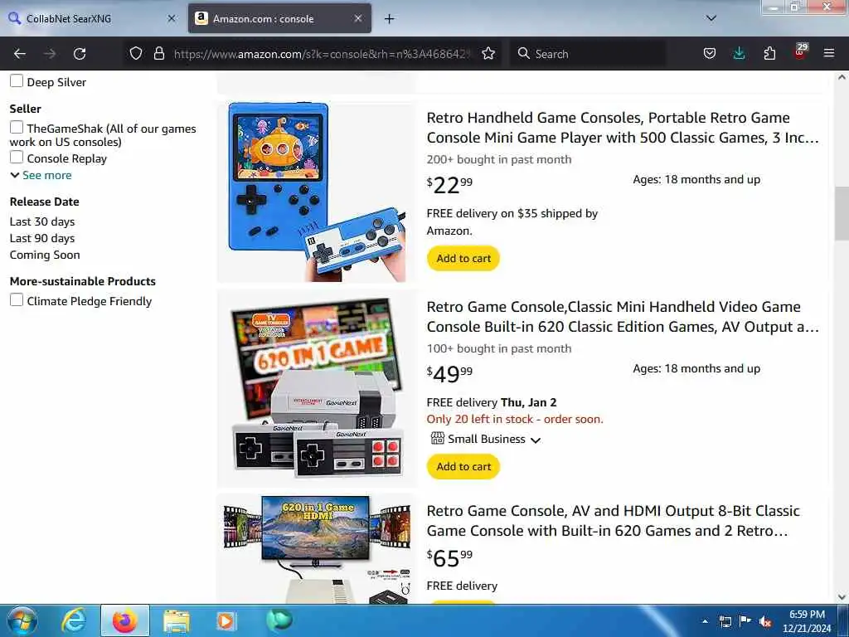Open the 620 in 1 Game product thumbnail
Screen dimensions: 849x637
click(318, 388)
